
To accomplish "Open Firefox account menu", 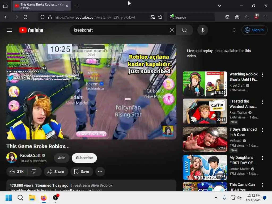I will click(x=237, y=17).
